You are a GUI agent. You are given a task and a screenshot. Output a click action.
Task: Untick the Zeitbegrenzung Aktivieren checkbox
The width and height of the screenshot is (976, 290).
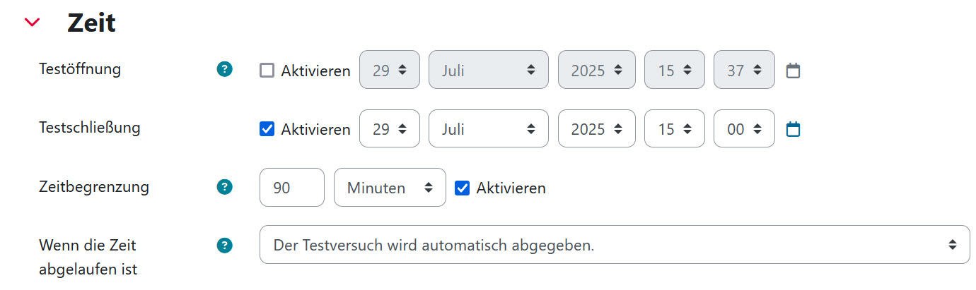[x=462, y=188]
